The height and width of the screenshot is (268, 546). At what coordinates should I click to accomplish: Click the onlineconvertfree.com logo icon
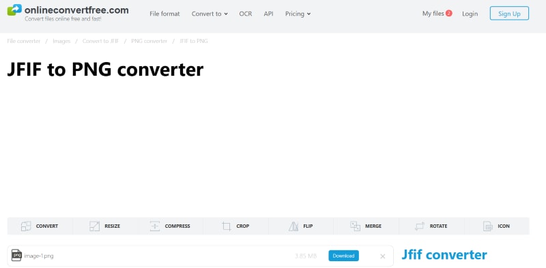[x=14, y=10]
